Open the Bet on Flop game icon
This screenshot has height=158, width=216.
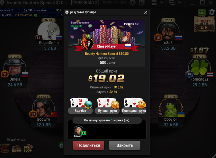pyautogui.click(x=28, y=148)
